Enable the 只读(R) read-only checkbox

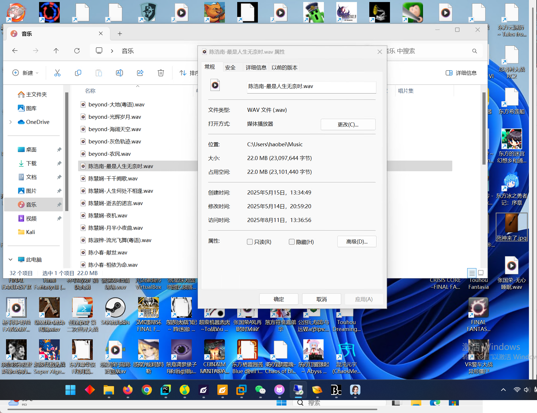point(250,242)
